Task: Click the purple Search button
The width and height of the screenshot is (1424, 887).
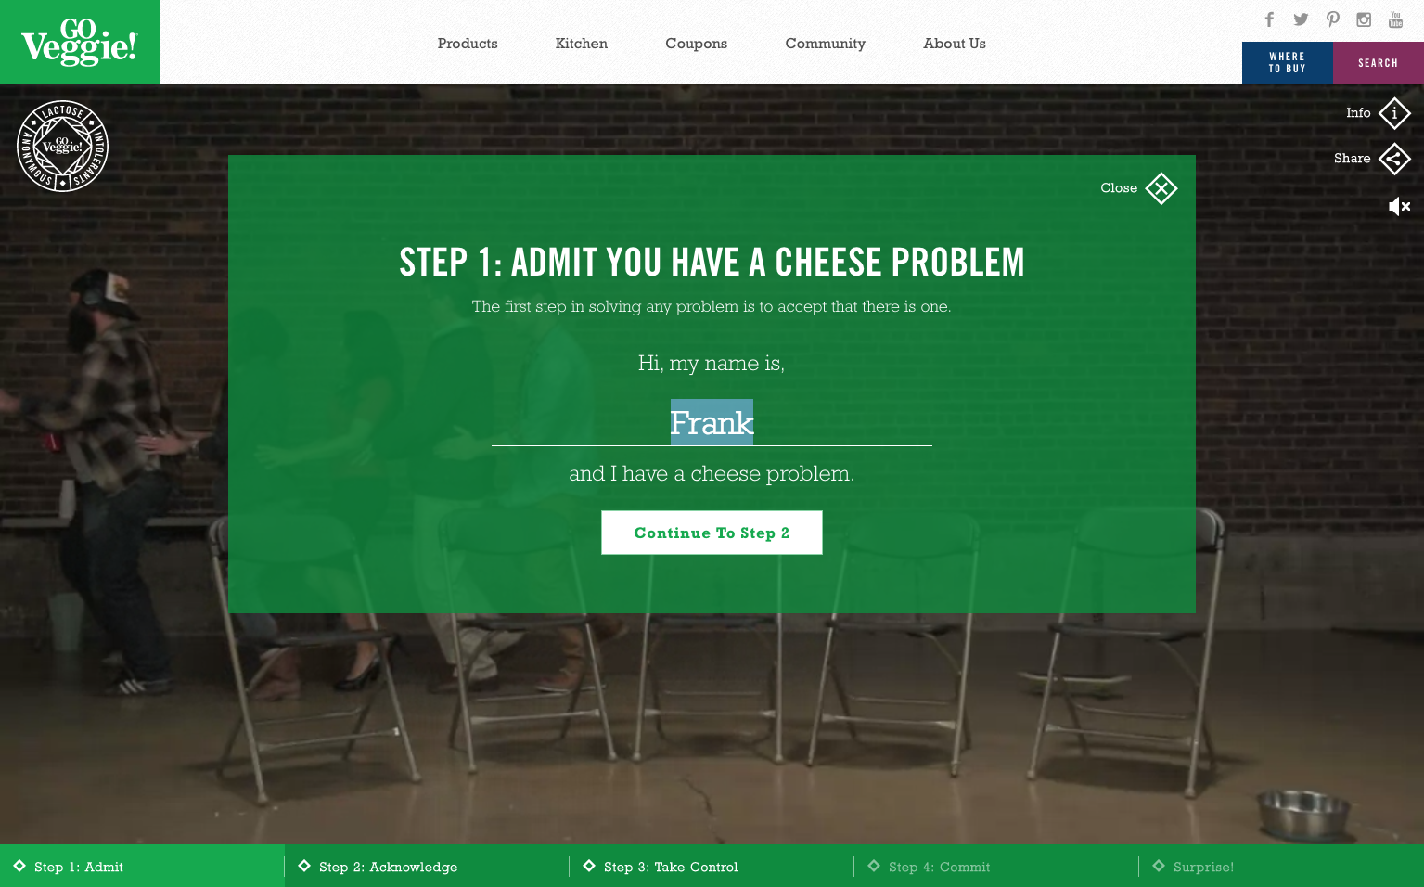Action: (x=1379, y=63)
